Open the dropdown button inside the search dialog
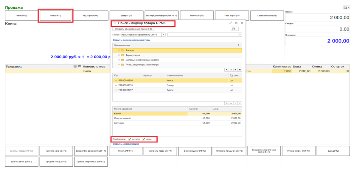Screen dimensions: 354x169 coord(235,29)
